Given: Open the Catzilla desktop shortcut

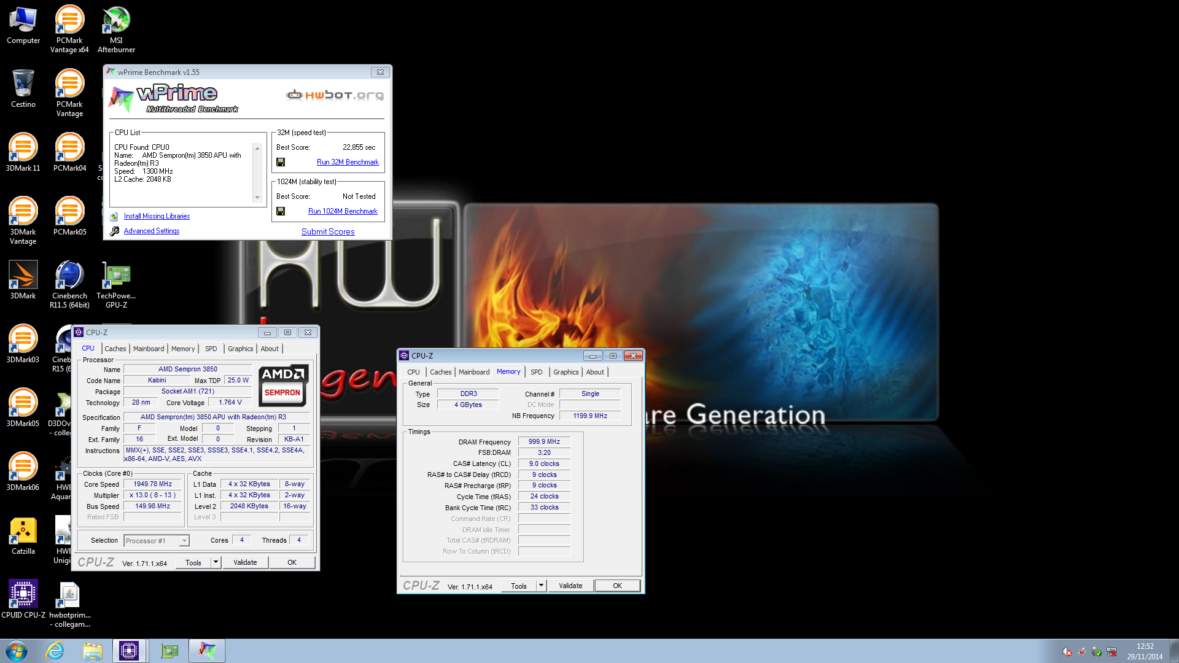Looking at the screenshot, I should [x=23, y=535].
